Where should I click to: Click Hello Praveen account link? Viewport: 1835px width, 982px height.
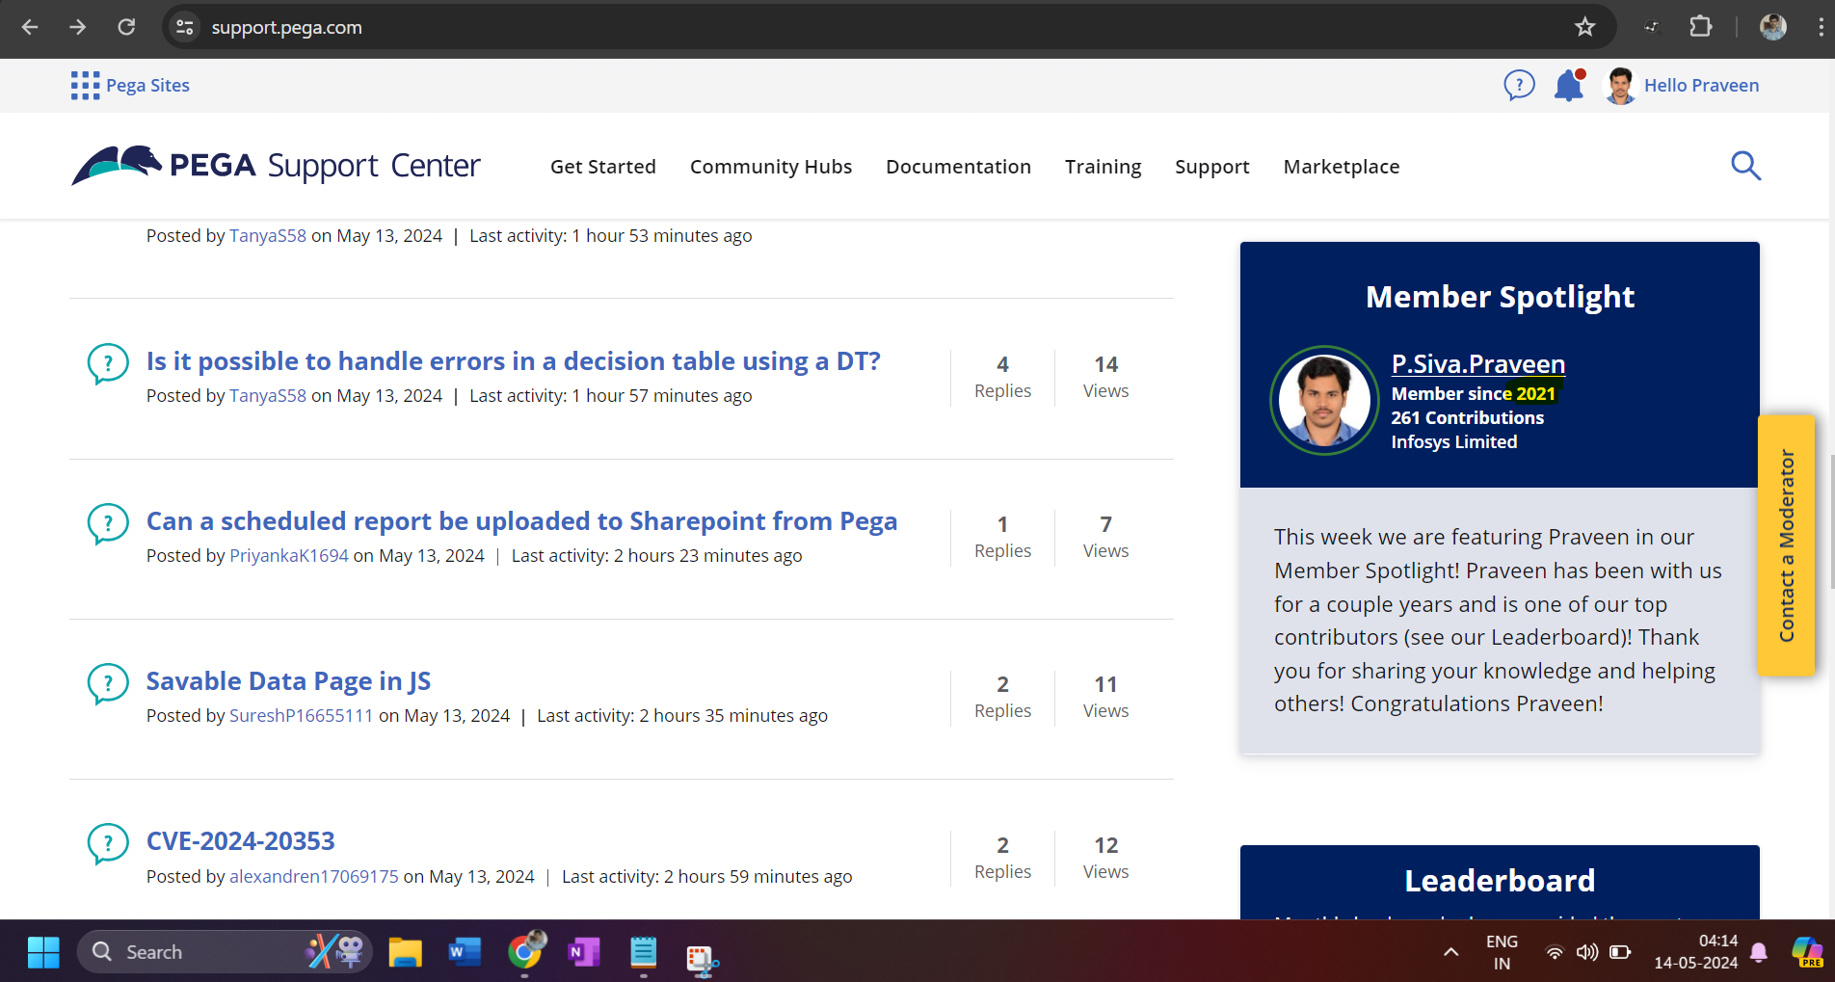pyautogui.click(x=1701, y=85)
